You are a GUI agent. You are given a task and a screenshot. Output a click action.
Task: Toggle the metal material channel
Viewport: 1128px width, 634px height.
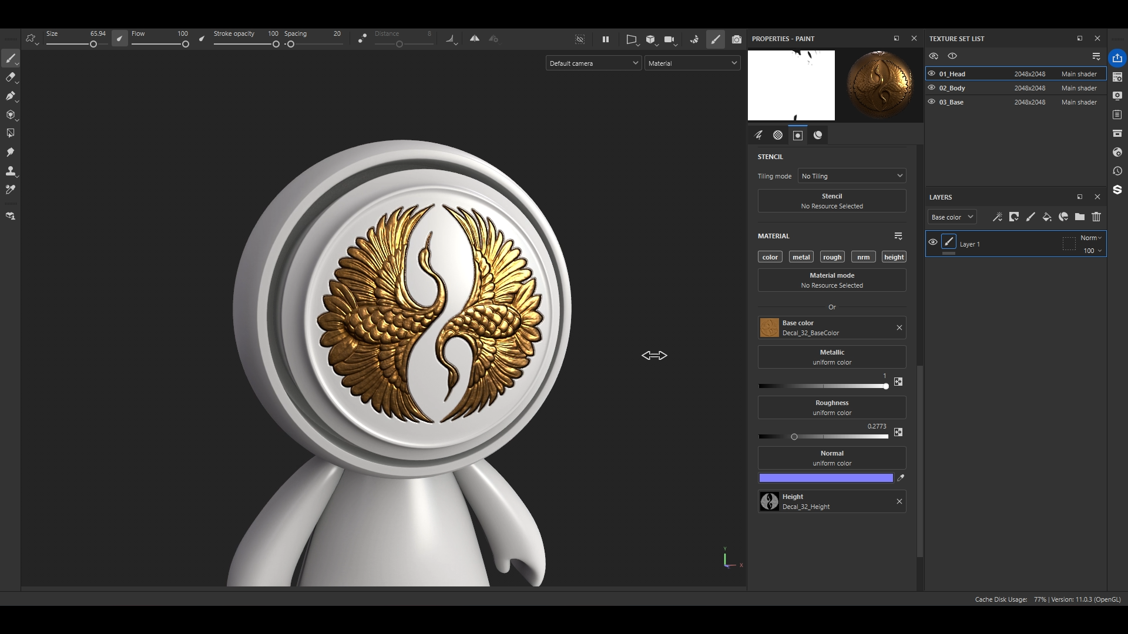click(801, 257)
